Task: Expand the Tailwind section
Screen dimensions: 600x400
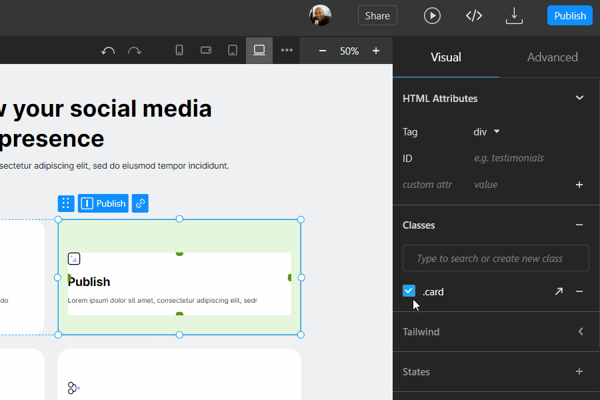Action: (x=581, y=331)
